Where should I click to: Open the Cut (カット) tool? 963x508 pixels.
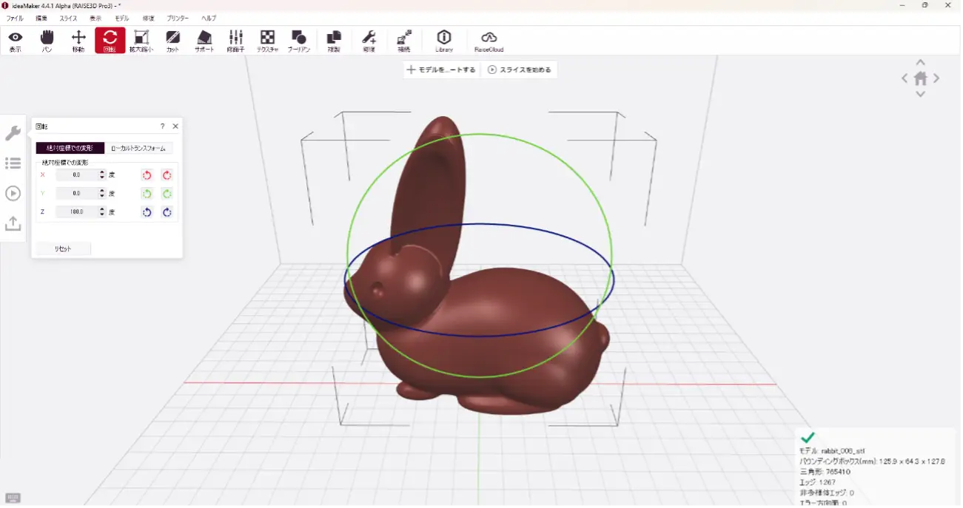172,41
